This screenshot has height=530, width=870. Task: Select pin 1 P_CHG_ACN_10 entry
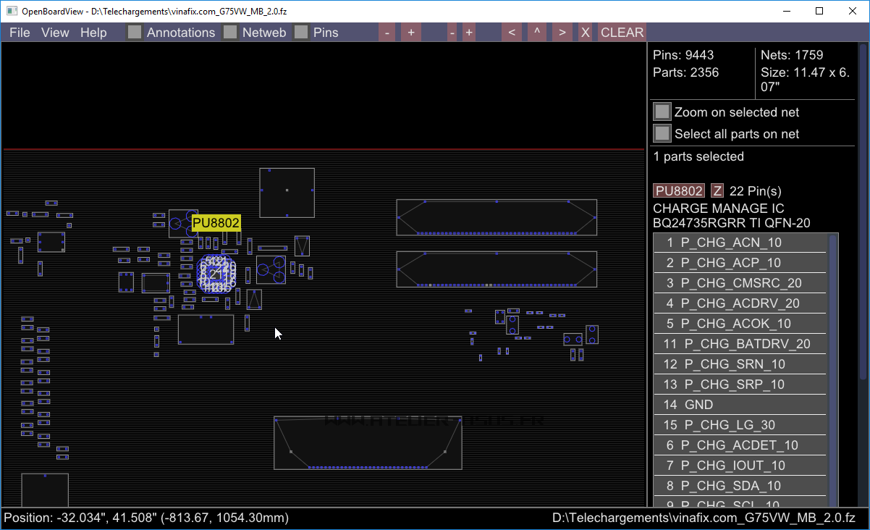739,243
